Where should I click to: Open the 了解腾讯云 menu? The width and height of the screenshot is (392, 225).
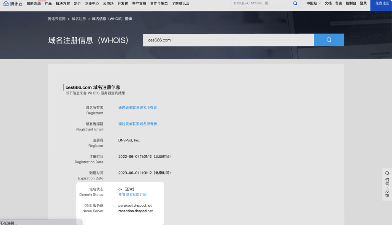tap(181, 3)
